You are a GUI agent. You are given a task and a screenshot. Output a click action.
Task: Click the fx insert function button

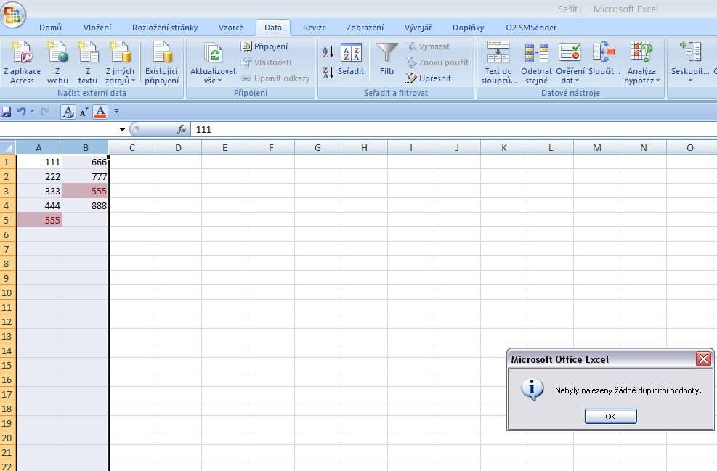point(182,130)
